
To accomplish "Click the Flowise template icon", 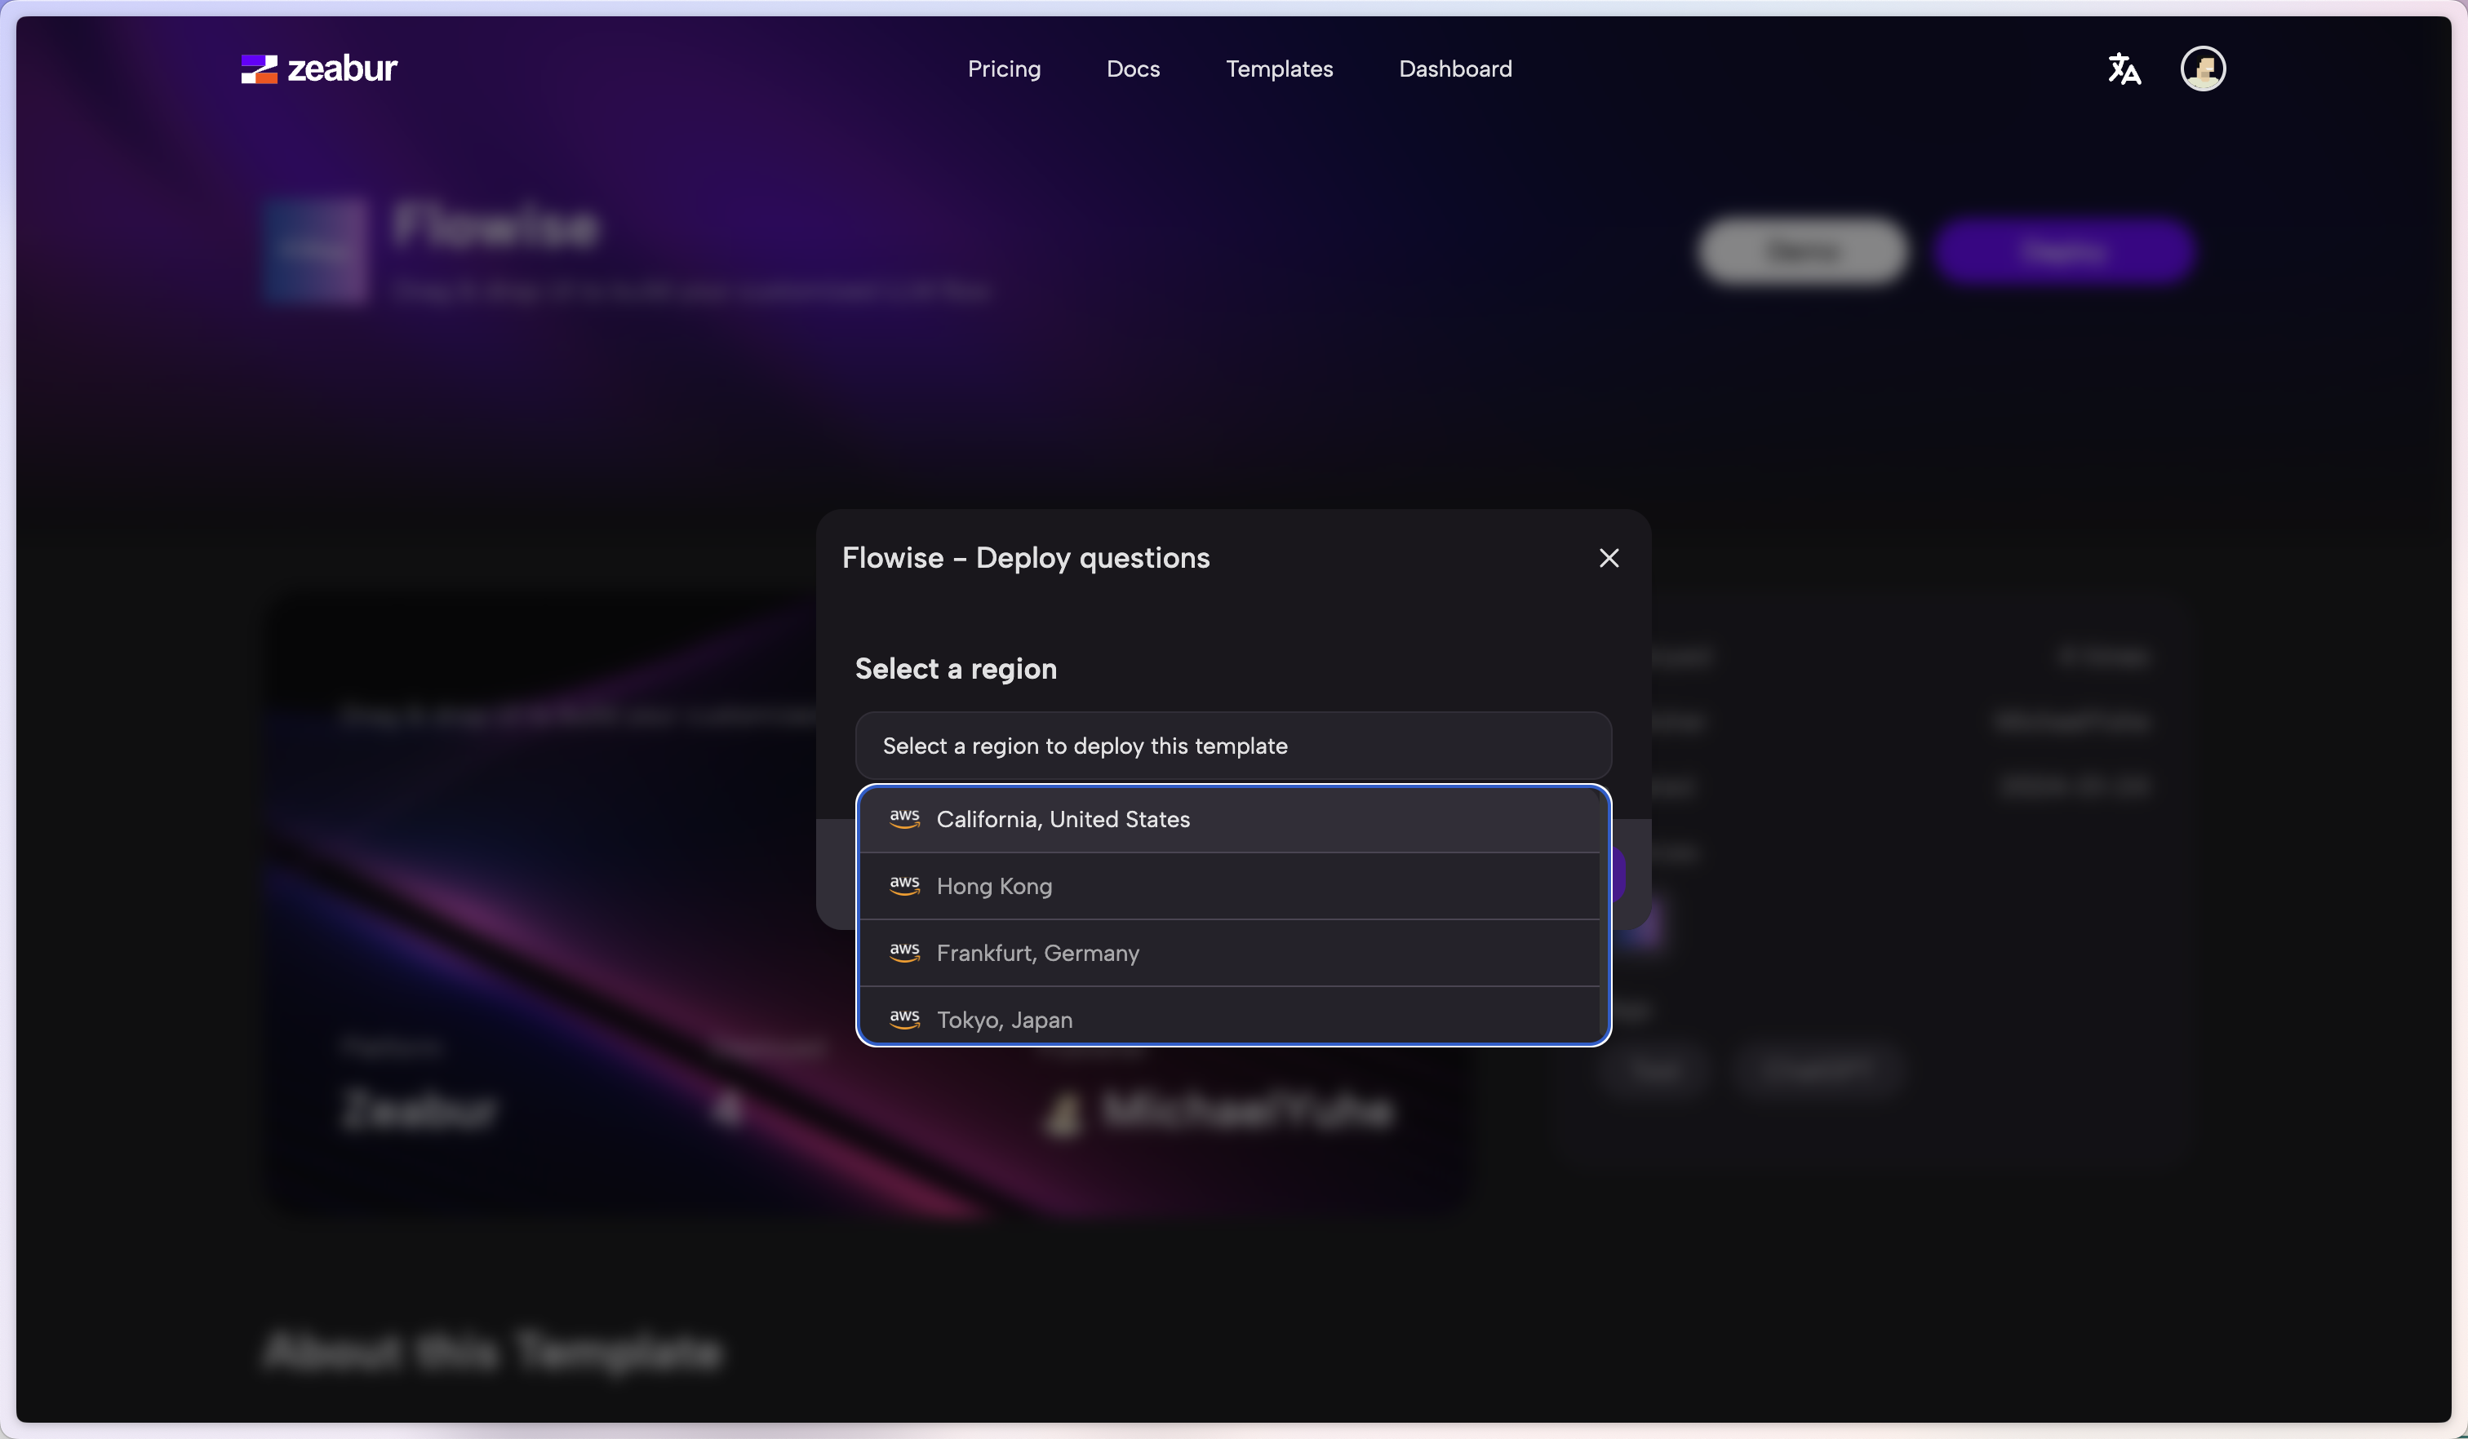I will (315, 251).
